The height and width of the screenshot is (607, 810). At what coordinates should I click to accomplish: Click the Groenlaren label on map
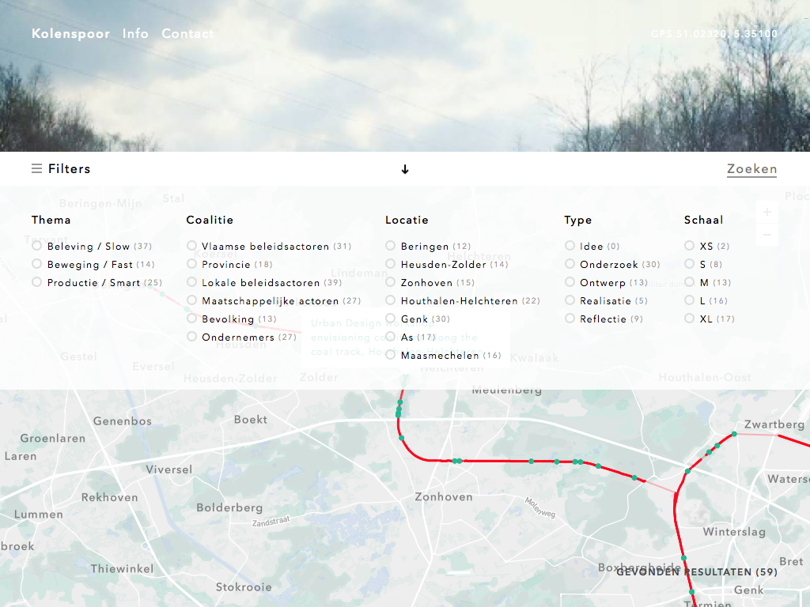tap(53, 438)
